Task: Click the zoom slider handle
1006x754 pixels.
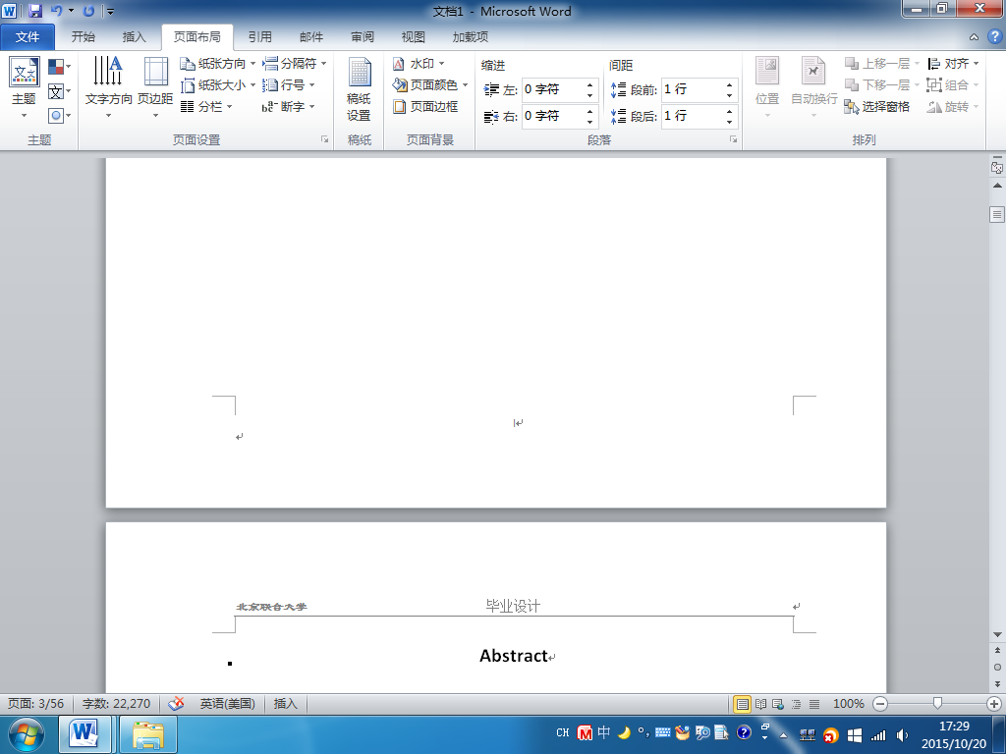Action: click(937, 703)
